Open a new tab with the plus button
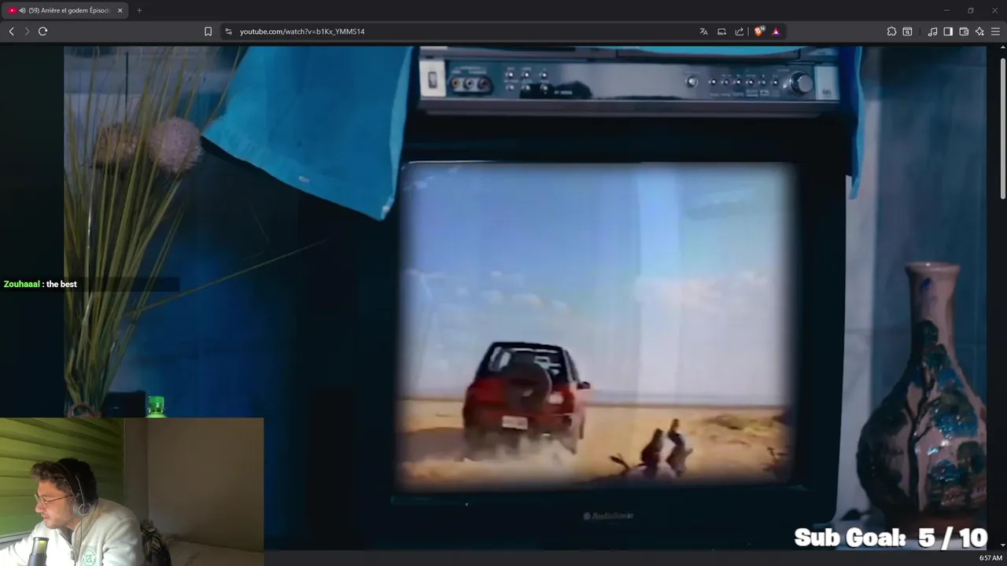The image size is (1007, 566). tap(139, 10)
